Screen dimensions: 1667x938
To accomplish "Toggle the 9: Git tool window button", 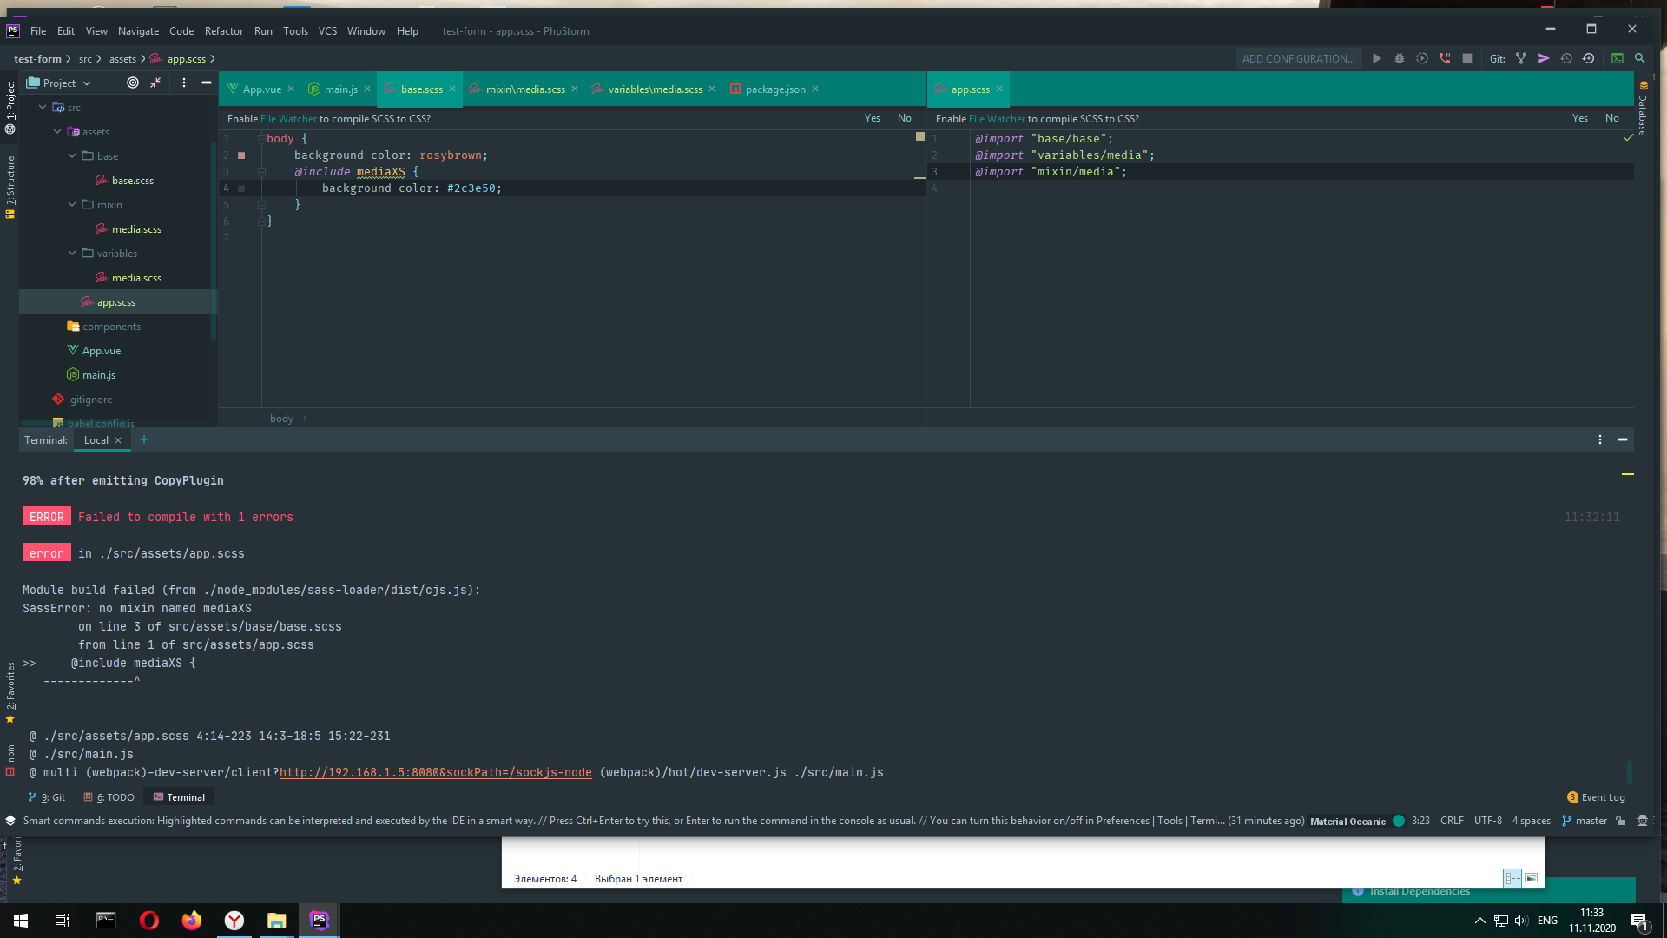I will [x=47, y=797].
